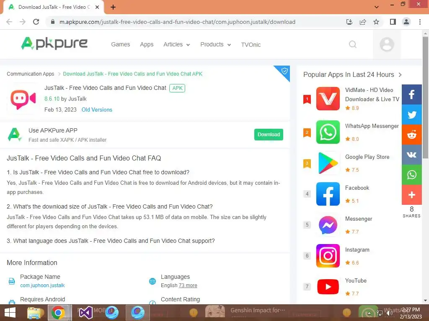
Task: Click the browser share page icon
Action: (363, 22)
